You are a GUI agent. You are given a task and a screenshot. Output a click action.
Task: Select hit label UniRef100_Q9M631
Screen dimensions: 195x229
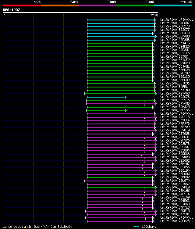(175, 137)
